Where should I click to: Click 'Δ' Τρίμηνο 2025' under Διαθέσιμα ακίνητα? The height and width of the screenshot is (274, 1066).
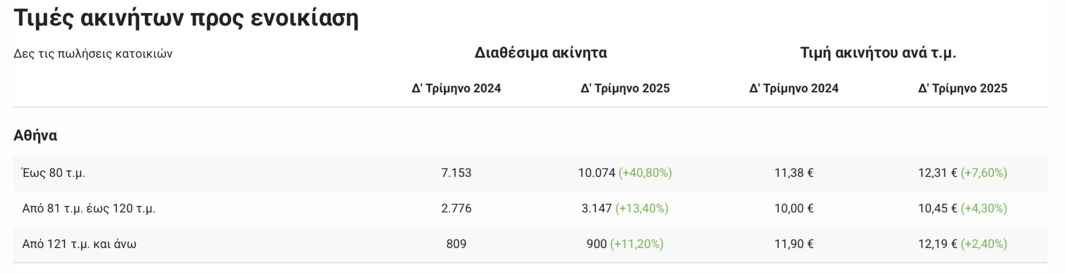coord(625,88)
